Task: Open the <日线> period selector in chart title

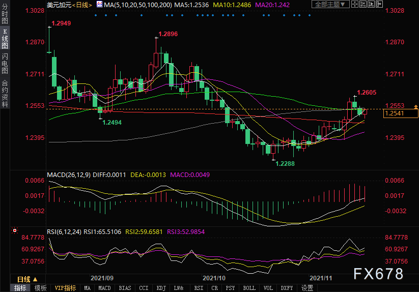Action: click(79, 5)
